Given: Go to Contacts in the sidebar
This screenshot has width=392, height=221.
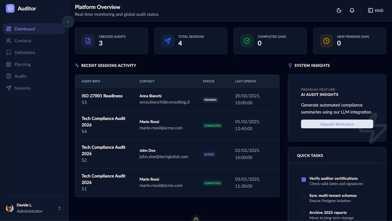Looking at the screenshot, I should pos(34,41).
